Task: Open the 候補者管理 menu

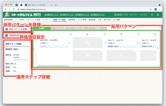Action: coord(8,20)
